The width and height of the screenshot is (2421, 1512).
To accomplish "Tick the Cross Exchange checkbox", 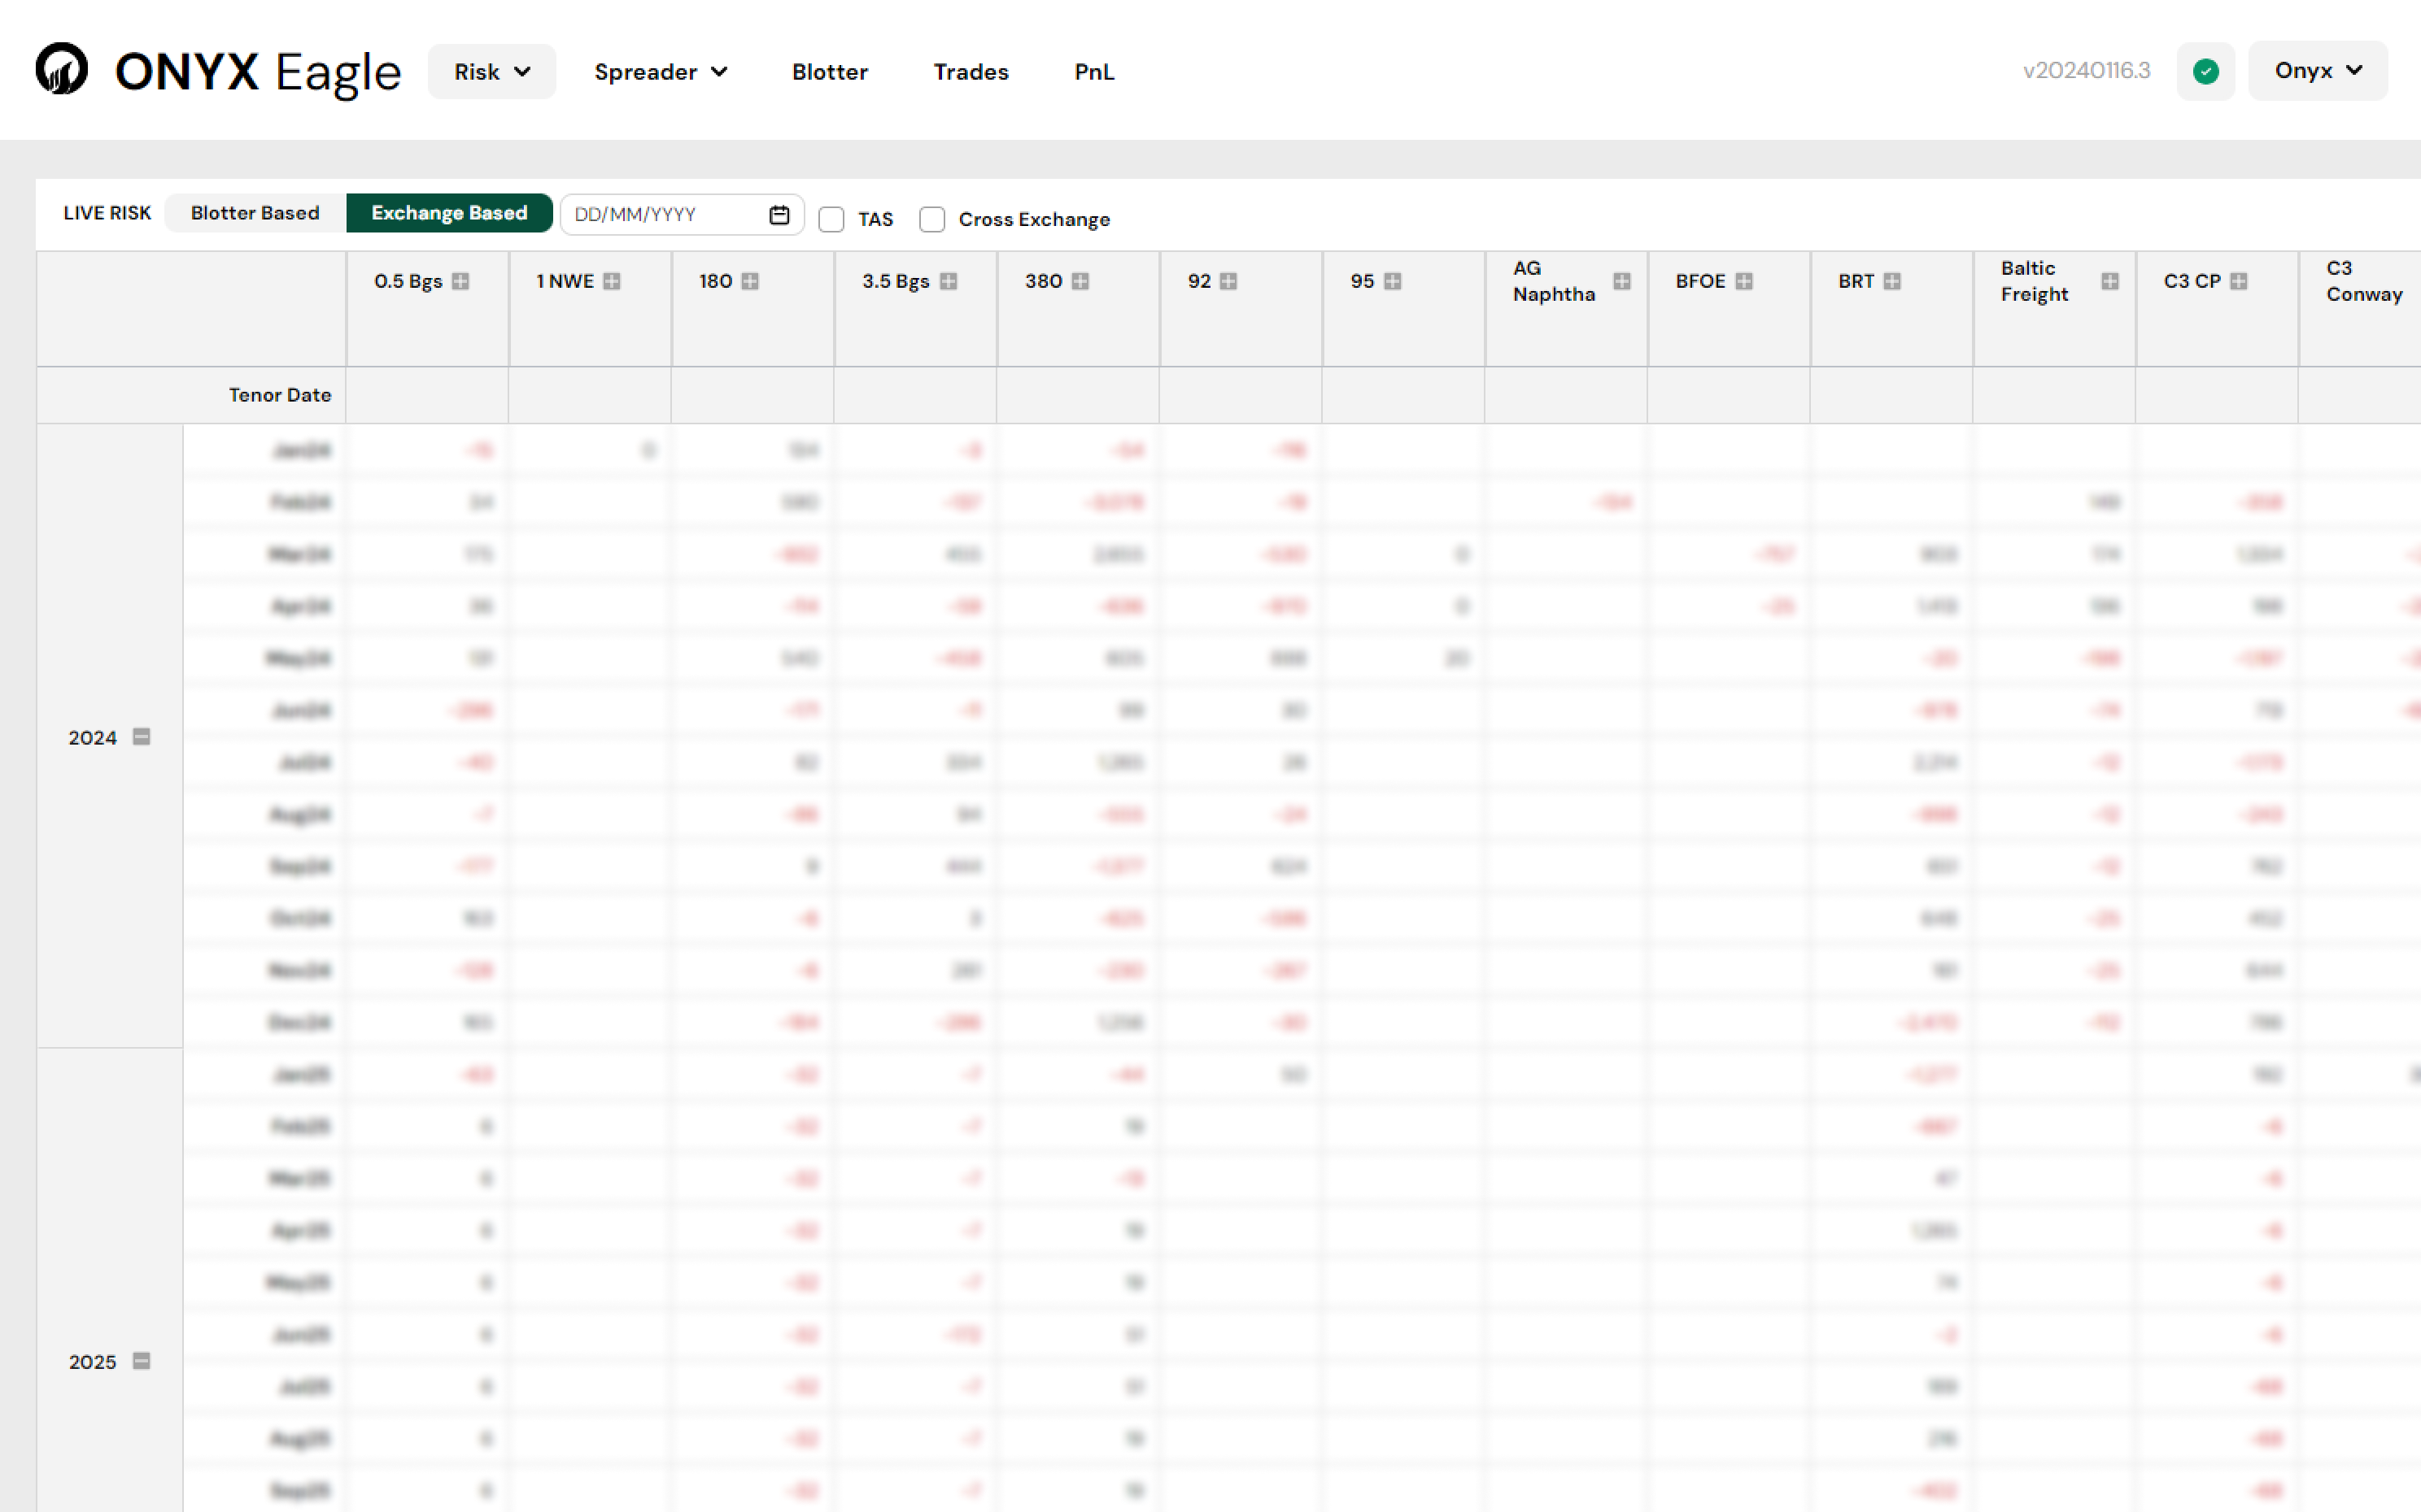I will (x=931, y=219).
